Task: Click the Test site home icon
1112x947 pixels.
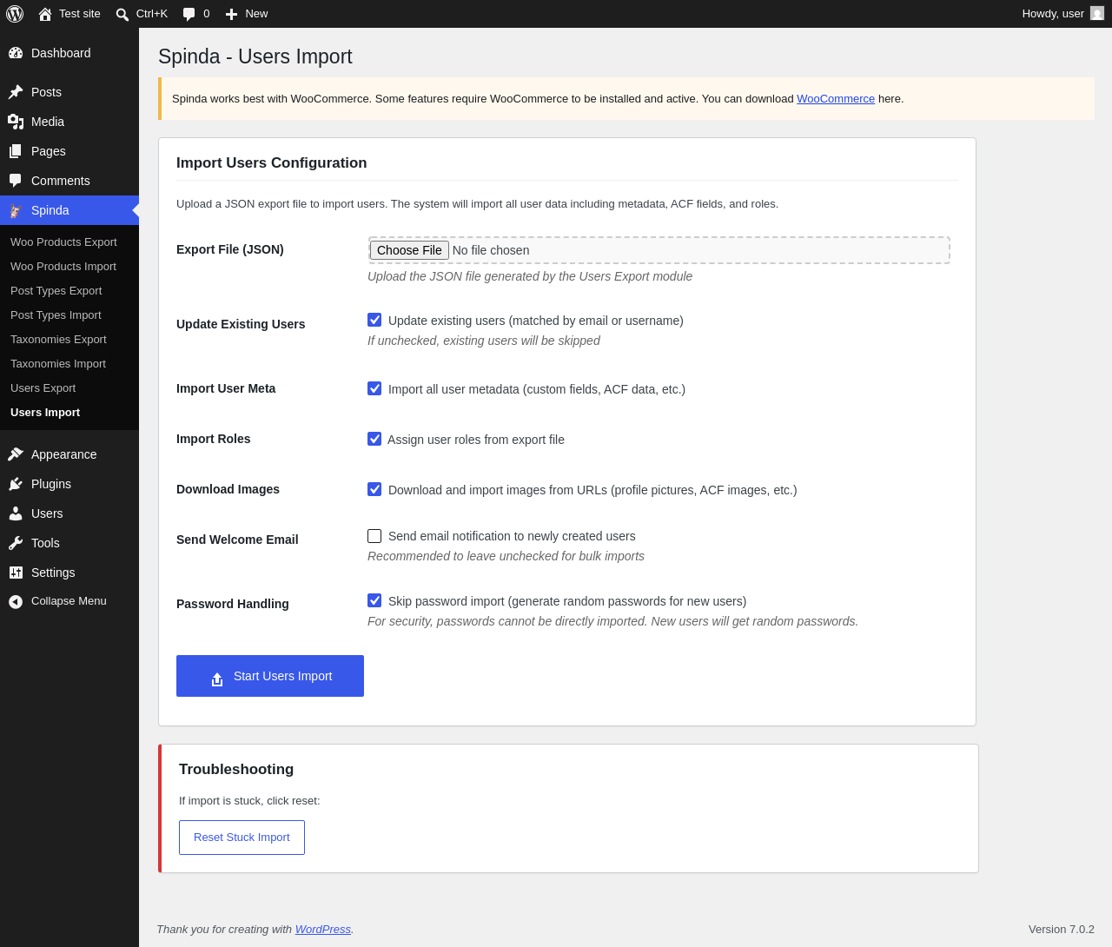Action: click(45, 14)
